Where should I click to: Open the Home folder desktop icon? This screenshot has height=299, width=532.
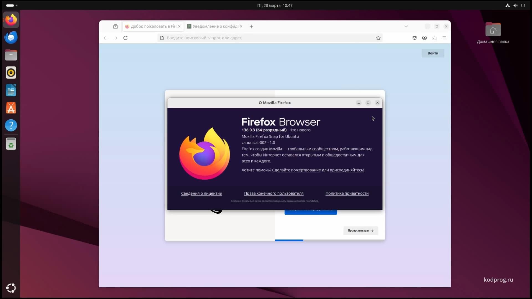pyautogui.click(x=493, y=33)
